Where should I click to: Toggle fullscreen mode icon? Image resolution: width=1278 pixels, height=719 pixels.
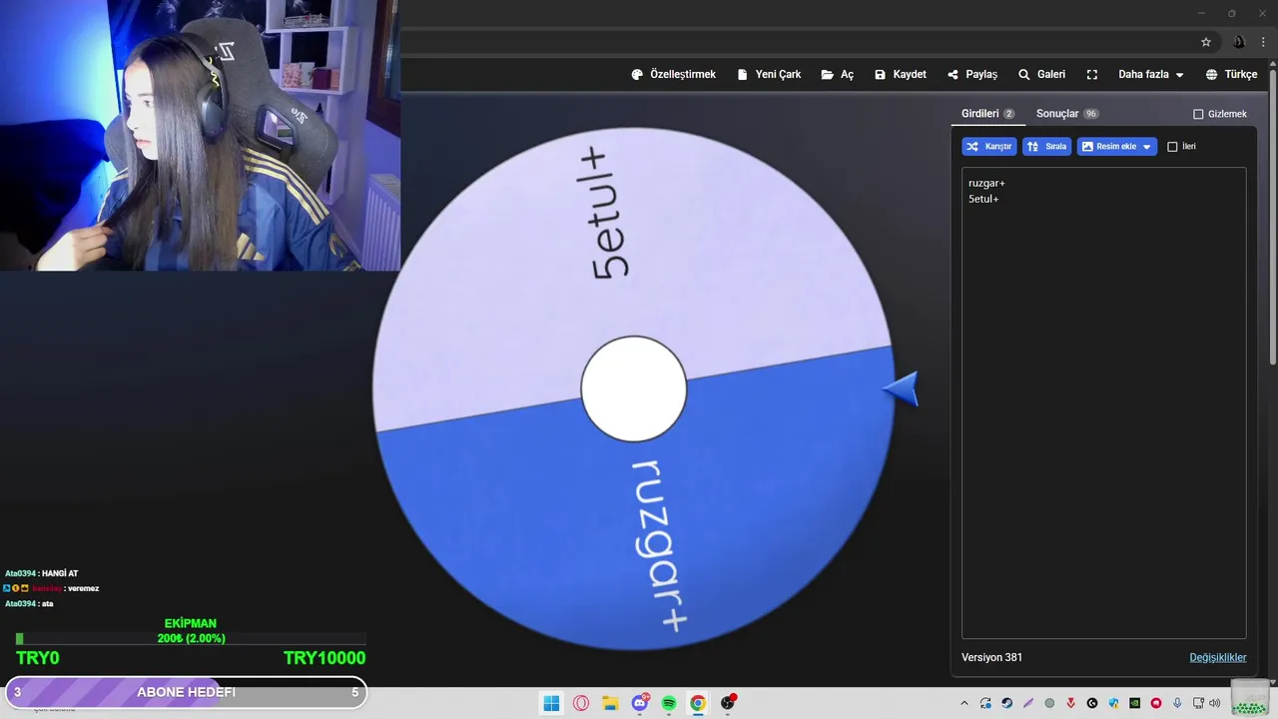pos(1092,74)
